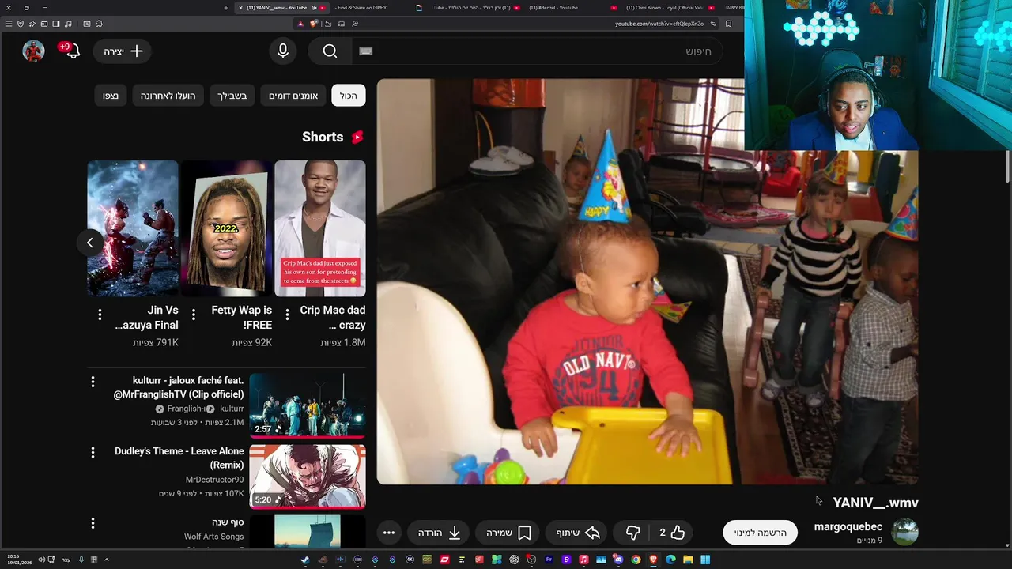Viewport: 1012px width, 569px height.
Task: Open Discord from the taskbar
Action: pyautogui.click(x=618, y=560)
